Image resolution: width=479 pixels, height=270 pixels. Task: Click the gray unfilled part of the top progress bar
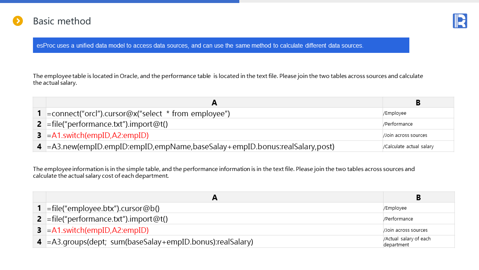pyautogui.click(x=359, y=1)
